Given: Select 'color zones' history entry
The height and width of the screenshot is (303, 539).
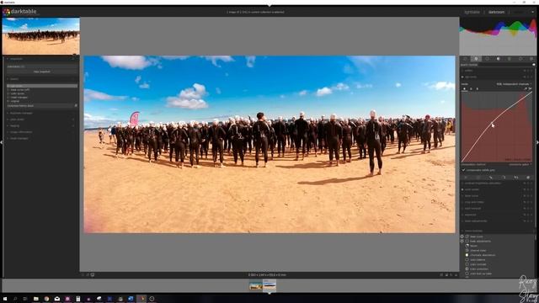Looking at the screenshot, I should click(42, 93).
